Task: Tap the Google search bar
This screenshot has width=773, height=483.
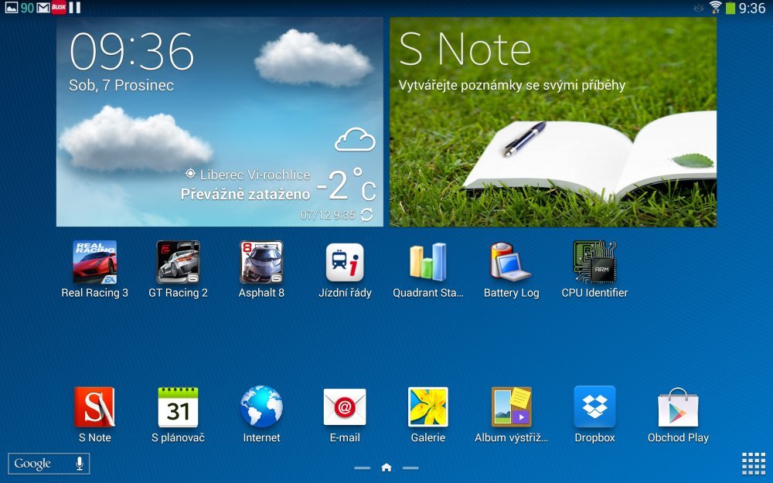Action: (x=39, y=463)
